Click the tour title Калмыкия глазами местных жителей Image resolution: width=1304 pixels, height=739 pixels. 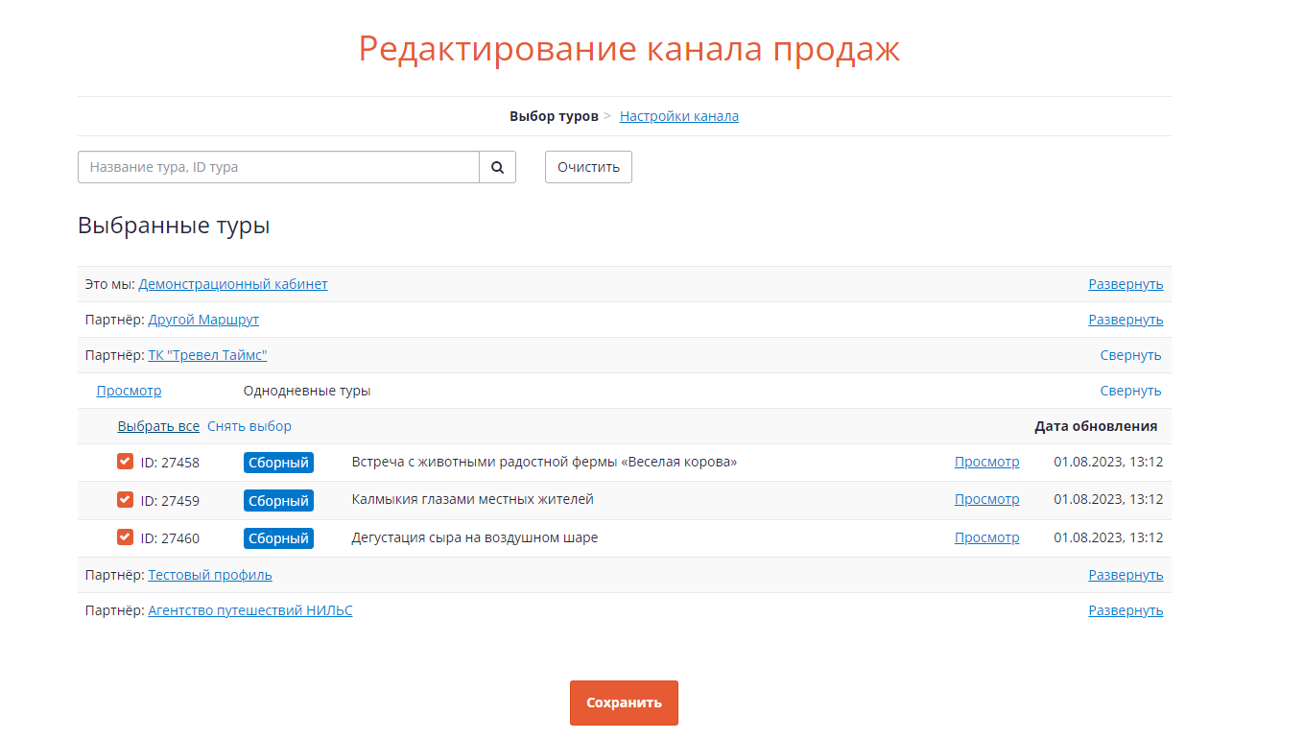click(x=473, y=499)
